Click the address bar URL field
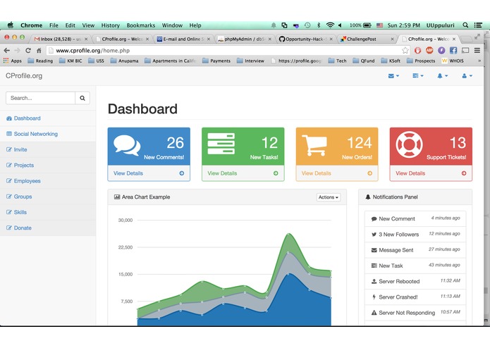 [x=225, y=50]
